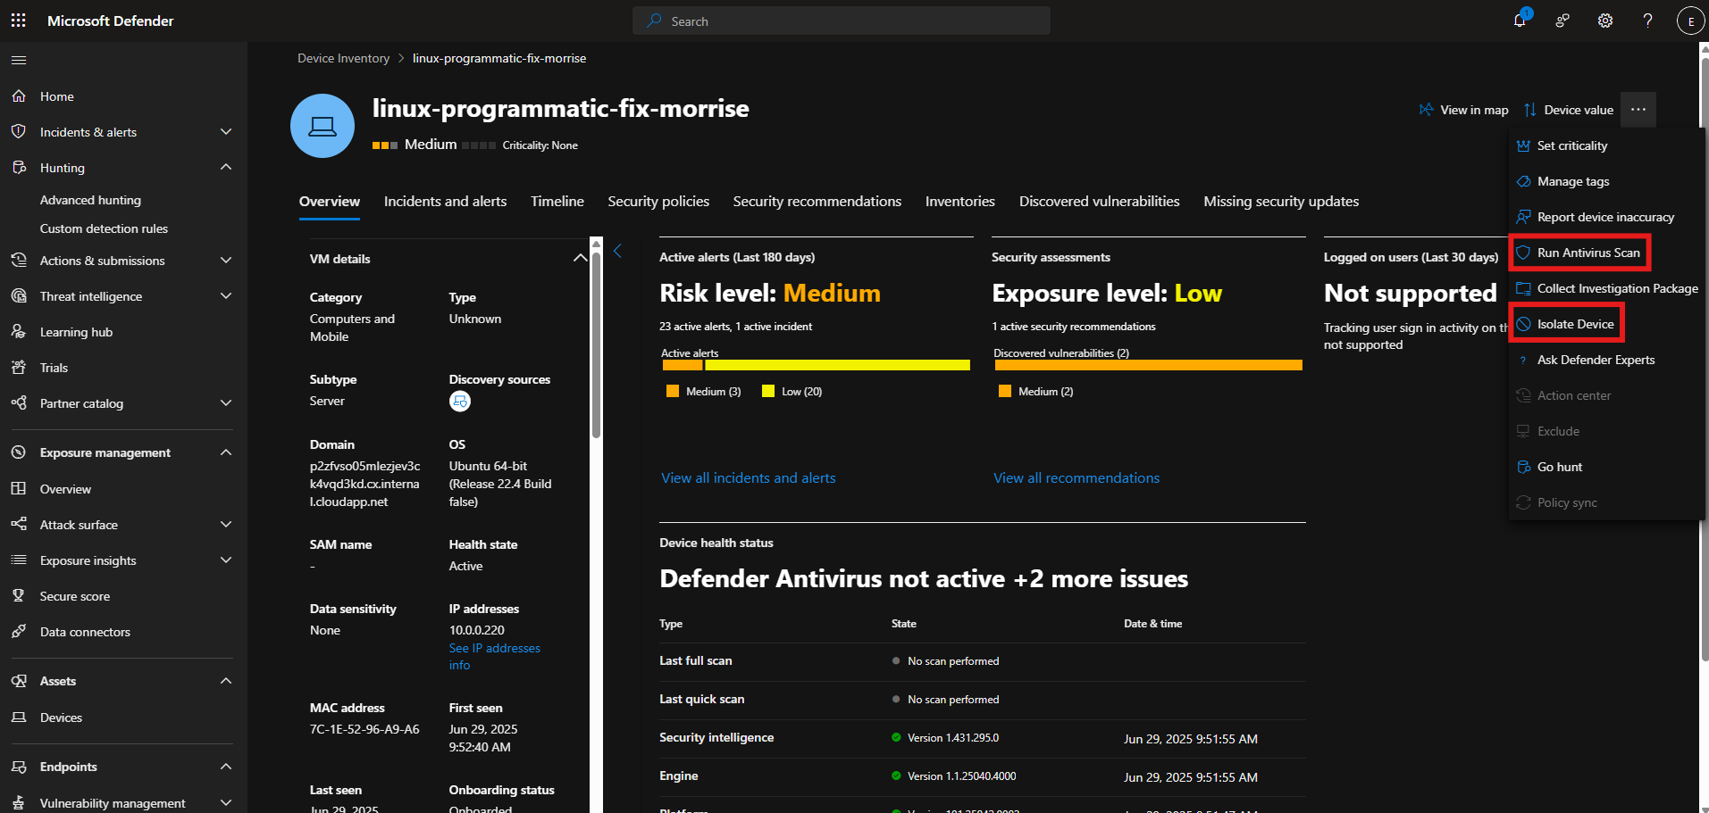Open the Inventories tab
The height and width of the screenshot is (813, 1709).
(960, 202)
